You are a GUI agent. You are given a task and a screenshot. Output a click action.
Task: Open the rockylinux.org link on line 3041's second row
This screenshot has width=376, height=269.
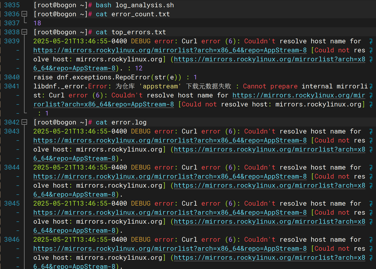point(298,95)
